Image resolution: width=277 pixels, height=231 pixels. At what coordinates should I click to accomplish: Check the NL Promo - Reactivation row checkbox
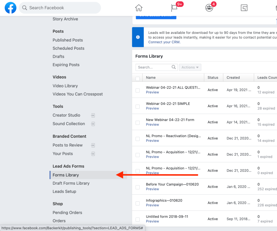[x=138, y=139]
